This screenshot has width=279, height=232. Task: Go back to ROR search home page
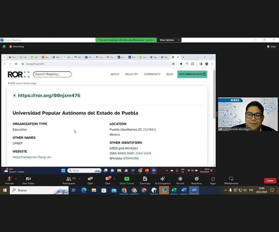pos(22,83)
